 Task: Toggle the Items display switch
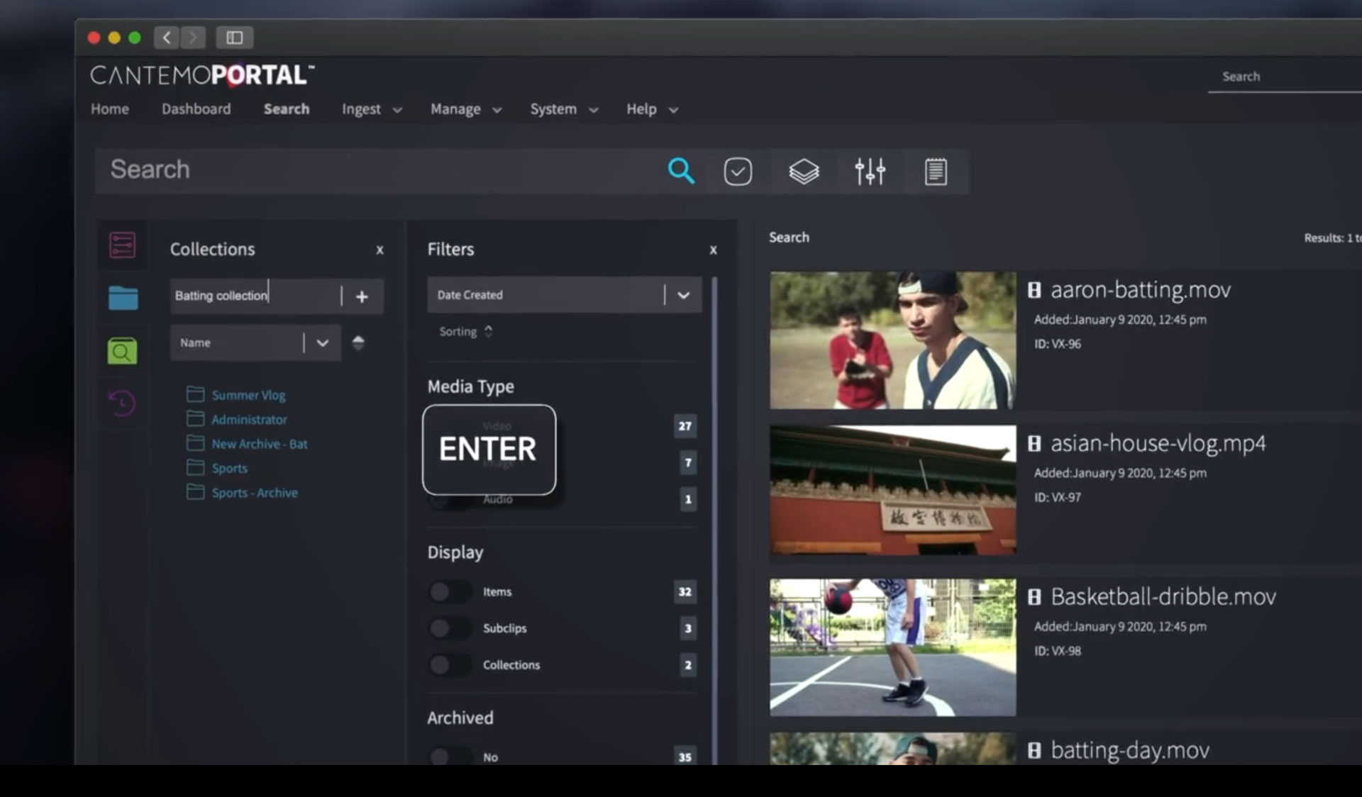coord(448,591)
